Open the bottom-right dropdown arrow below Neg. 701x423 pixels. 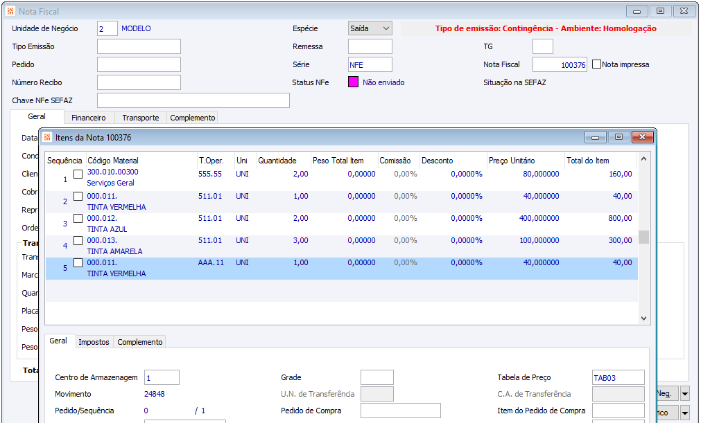[685, 413]
